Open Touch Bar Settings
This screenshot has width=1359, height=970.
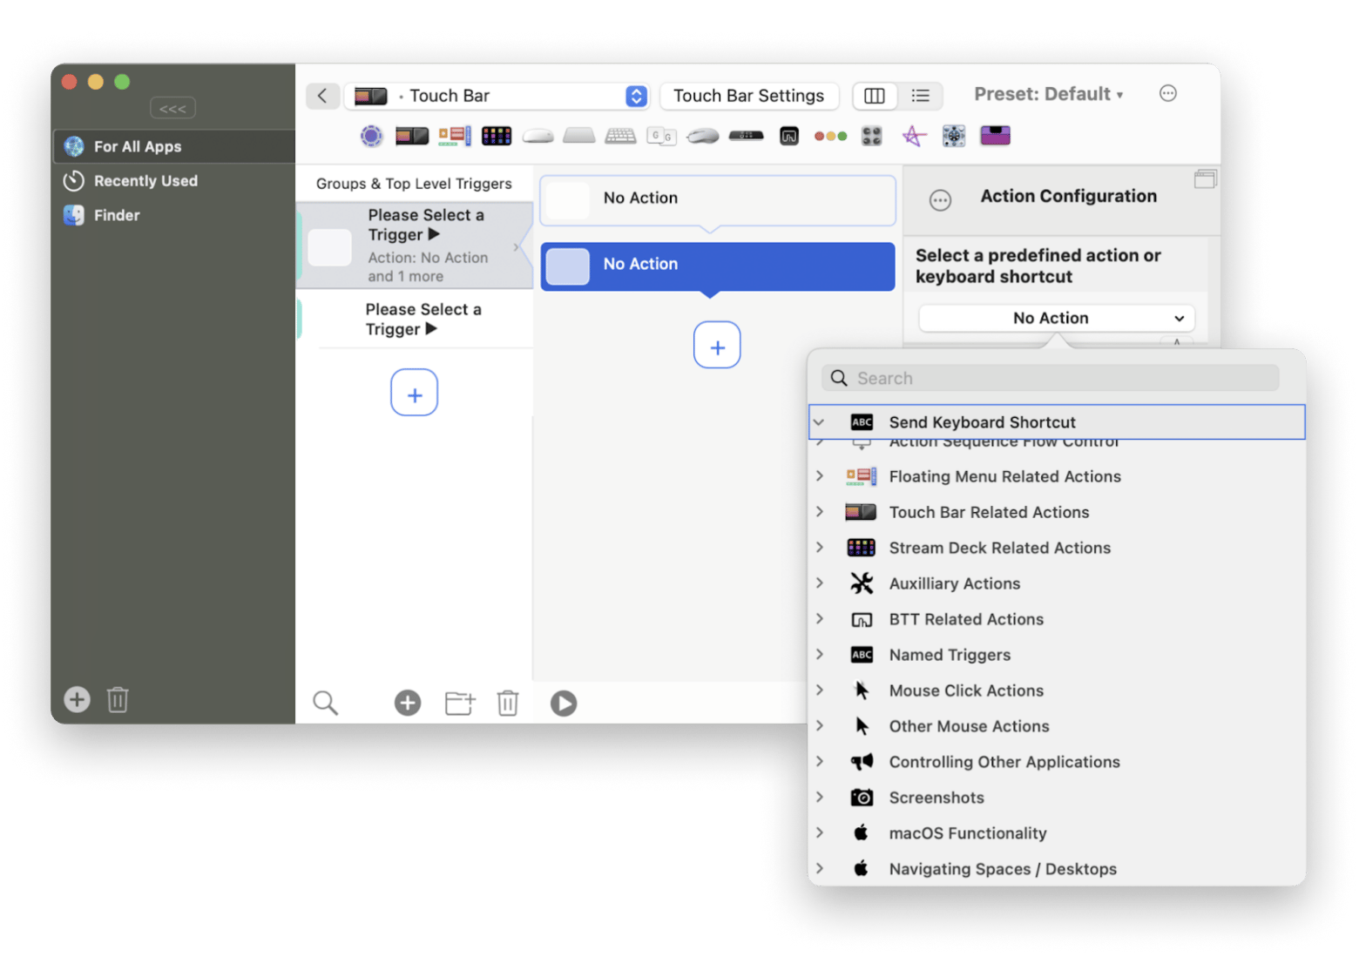pos(748,96)
